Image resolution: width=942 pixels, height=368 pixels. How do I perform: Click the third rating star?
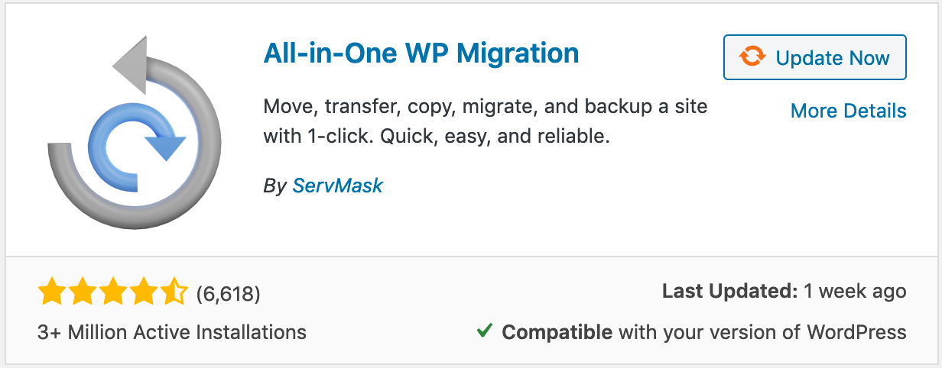point(112,291)
